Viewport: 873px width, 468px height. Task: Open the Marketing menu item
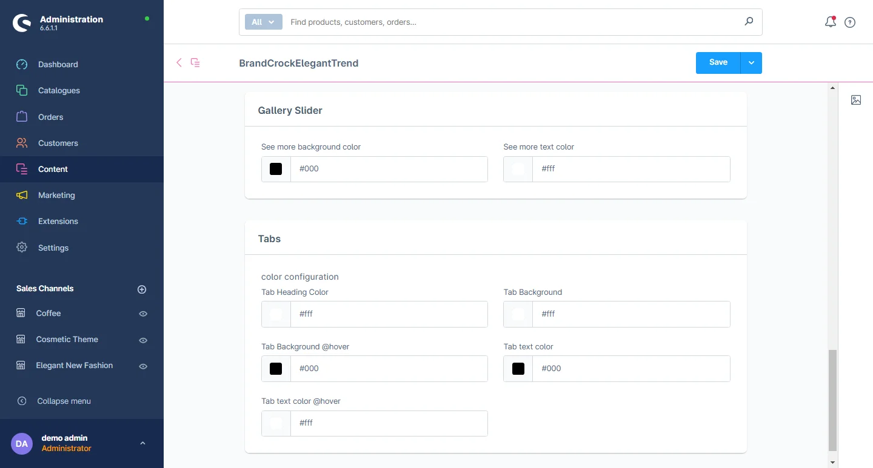click(56, 195)
